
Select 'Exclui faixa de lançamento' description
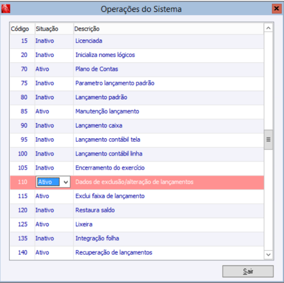coord(110,196)
